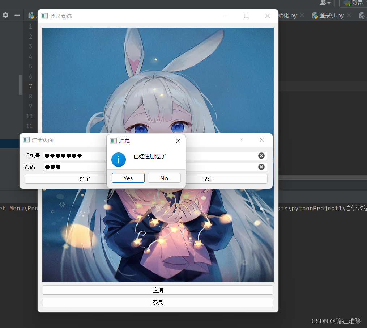
Task: Click the 已经注册过了 message text
Action: point(150,156)
